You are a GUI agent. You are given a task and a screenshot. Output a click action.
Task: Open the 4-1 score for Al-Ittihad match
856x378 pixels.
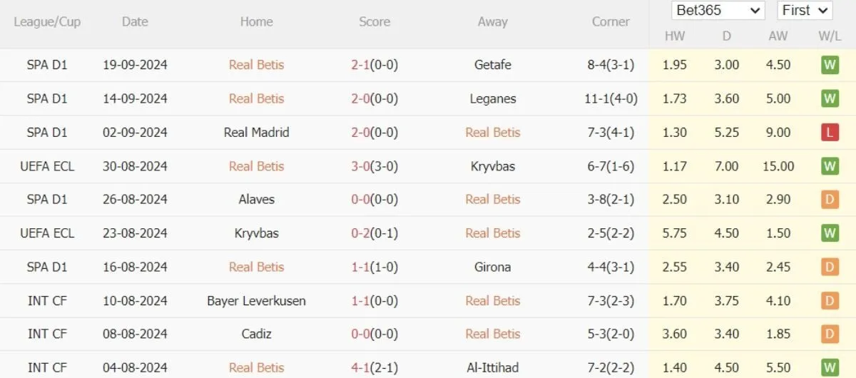point(374,368)
